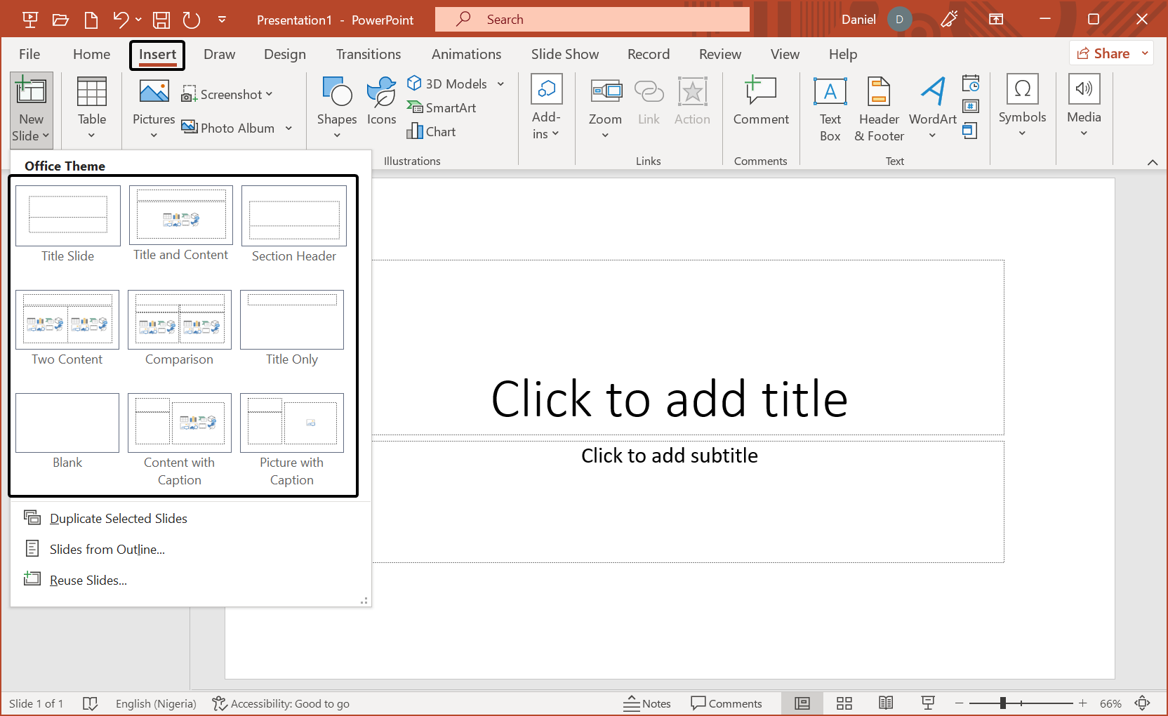
Task: Toggle the Notes pane
Action: coord(646,703)
